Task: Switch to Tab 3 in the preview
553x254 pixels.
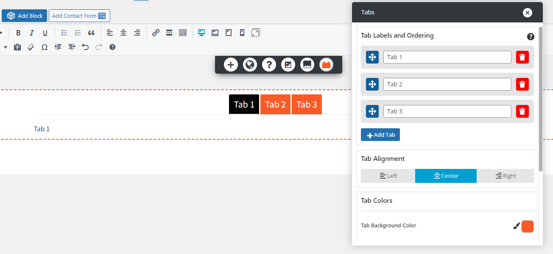Action: 307,105
